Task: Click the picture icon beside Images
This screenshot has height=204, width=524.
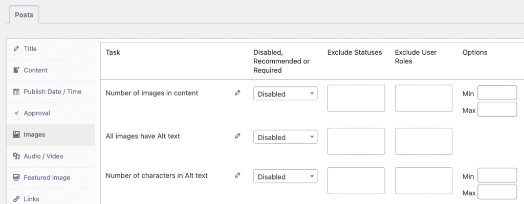Action: (x=16, y=134)
